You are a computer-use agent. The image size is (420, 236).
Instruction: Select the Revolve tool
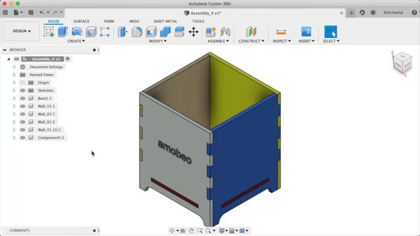[x=77, y=31]
